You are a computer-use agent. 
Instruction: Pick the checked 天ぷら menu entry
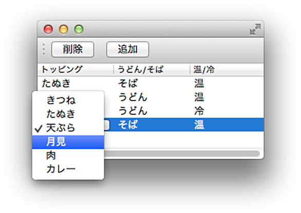68,128
